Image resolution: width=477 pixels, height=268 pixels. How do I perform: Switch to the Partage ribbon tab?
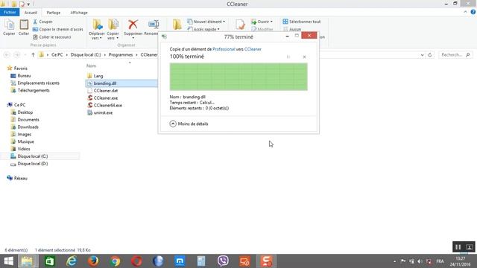point(54,13)
